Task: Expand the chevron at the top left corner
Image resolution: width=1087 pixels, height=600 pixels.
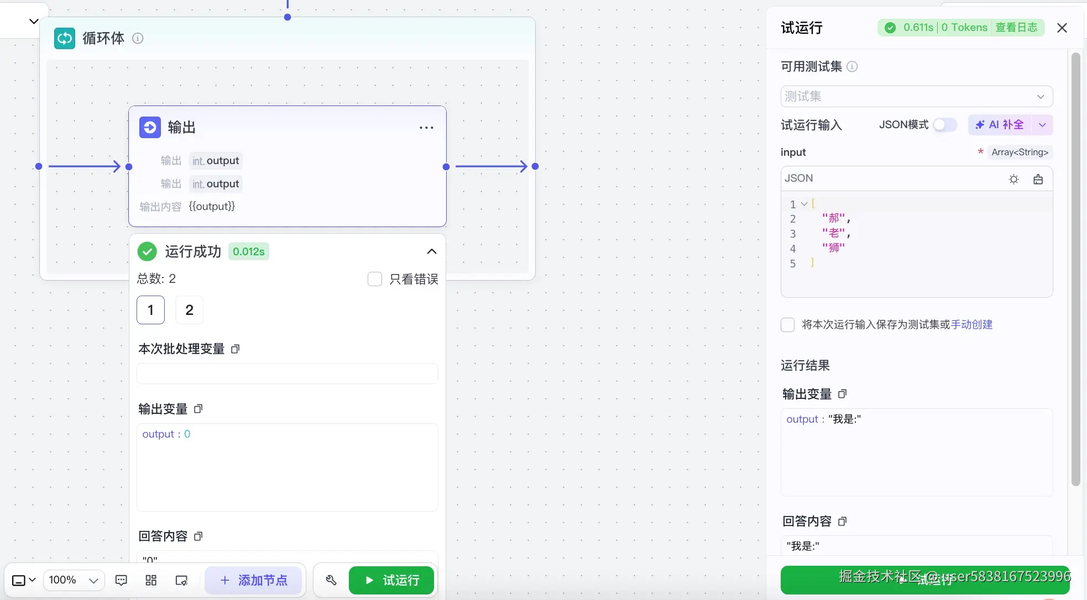Action: [x=34, y=22]
